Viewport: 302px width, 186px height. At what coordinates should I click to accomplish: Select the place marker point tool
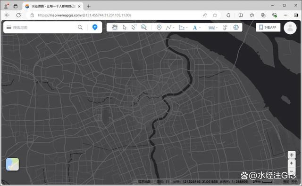159,27
